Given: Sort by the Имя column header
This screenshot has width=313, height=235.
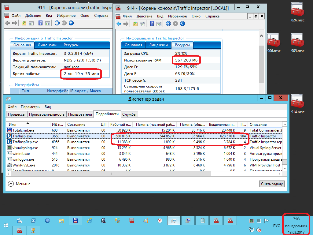Looking at the screenshot, I should (28, 124).
